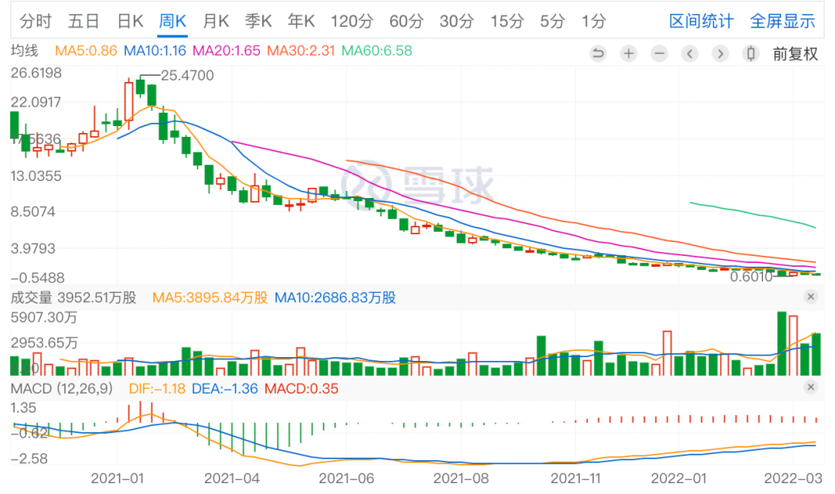The image size is (835, 494).
Task: Open 区间统计 range statistics
Action: click(x=701, y=22)
